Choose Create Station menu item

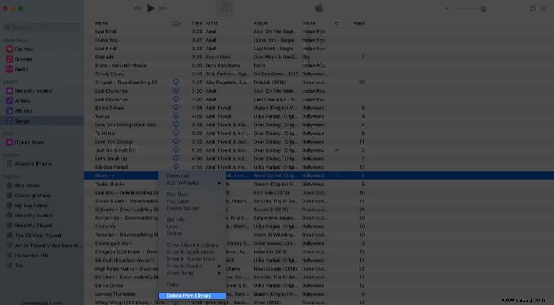(x=183, y=209)
